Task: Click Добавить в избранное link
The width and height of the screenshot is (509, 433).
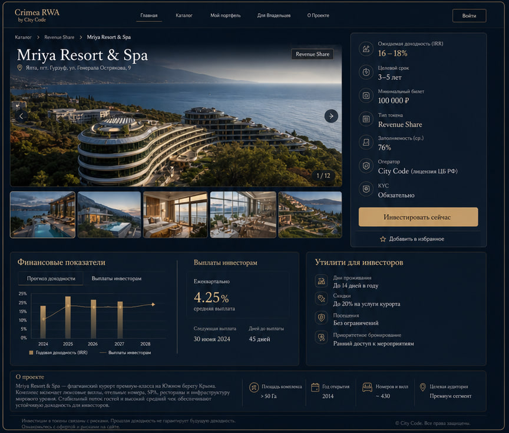Action: click(412, 239)
